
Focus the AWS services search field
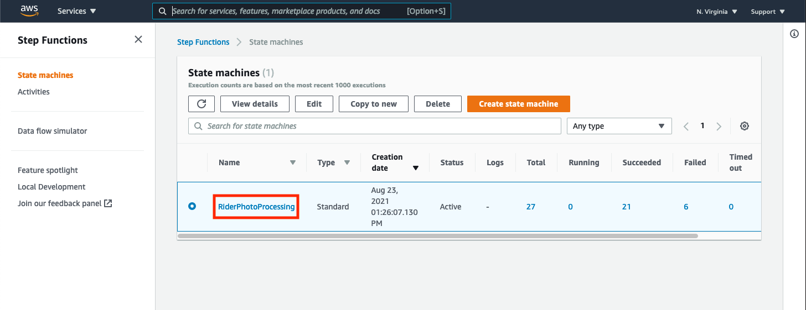point(302,11)
